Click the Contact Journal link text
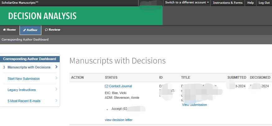Image resolution: width=272 pixels, height=126 pixels. click(x=120, y=86)
